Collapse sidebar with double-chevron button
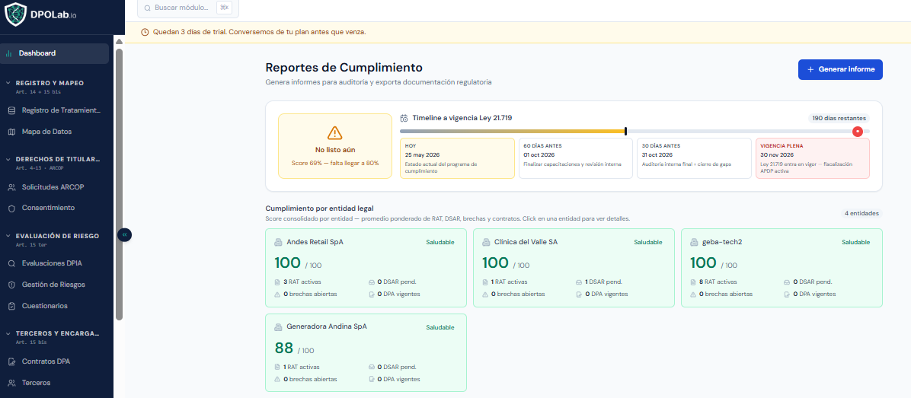This screenshot has height=398, width=911. click(x=124, y=235)
